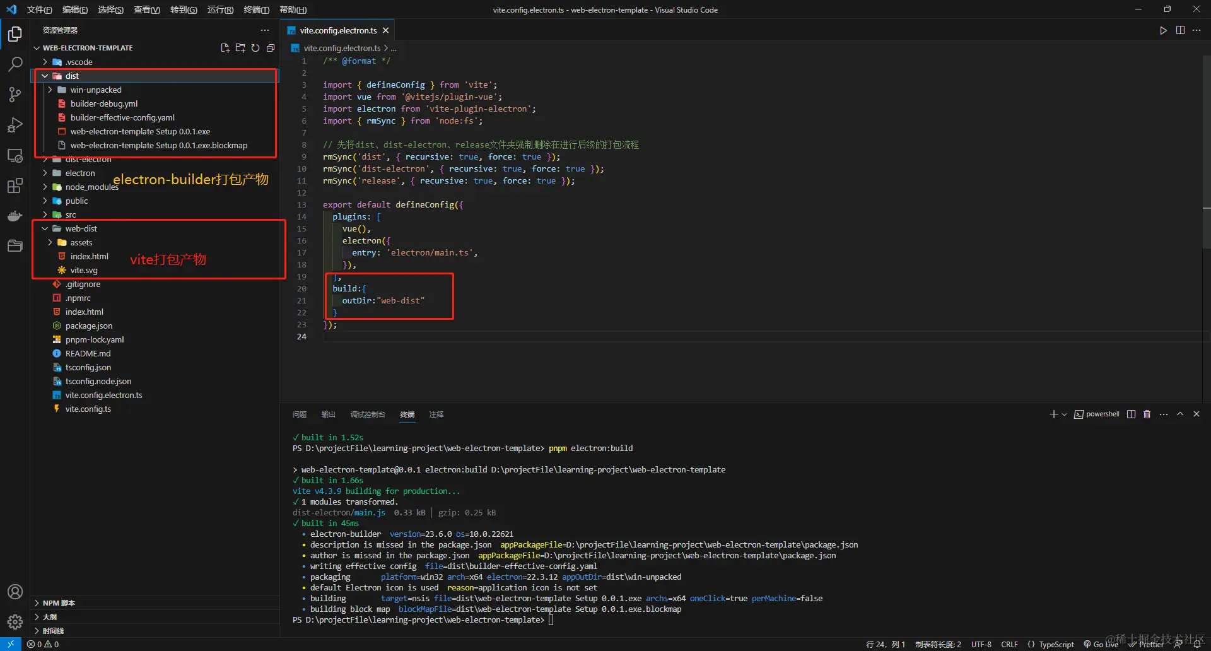Viewport: 1211px width, 651px height.
Task: Switch to the 输出 panel tab
Action: pos(327,414)
